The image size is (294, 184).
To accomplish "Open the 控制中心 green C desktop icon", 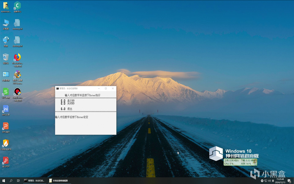I will 17,7.
